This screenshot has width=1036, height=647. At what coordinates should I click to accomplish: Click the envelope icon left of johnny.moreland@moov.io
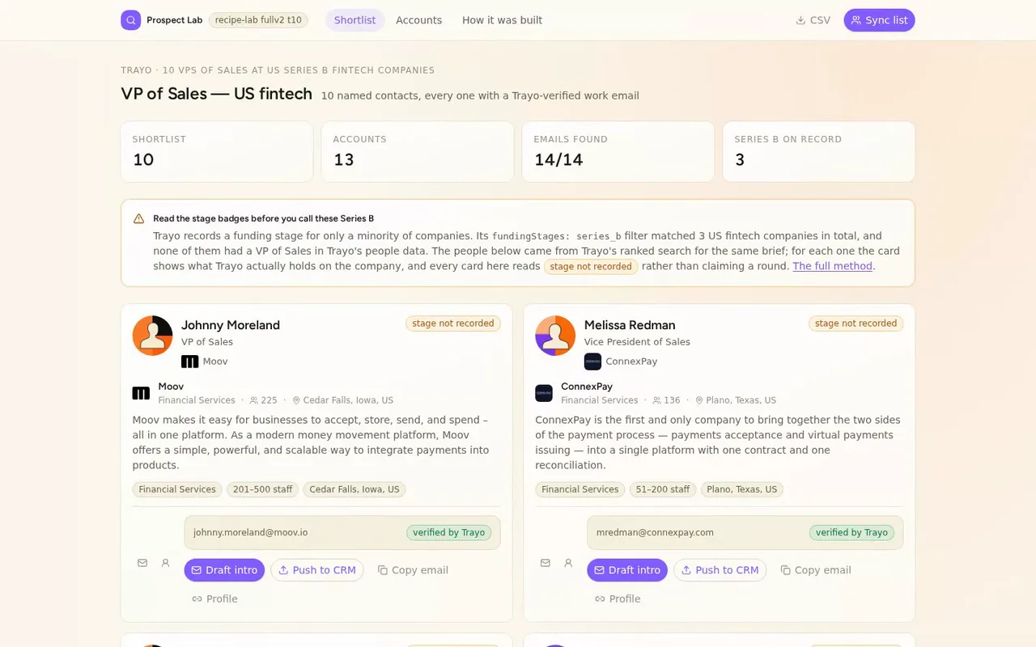tap(142, 563)
